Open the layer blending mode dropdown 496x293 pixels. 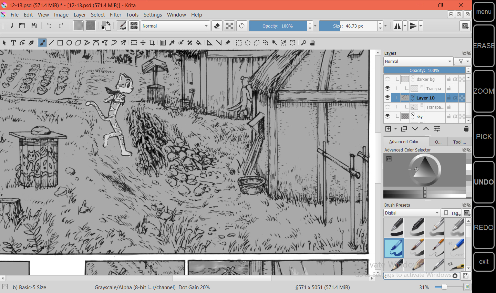(x=418, y=61)
